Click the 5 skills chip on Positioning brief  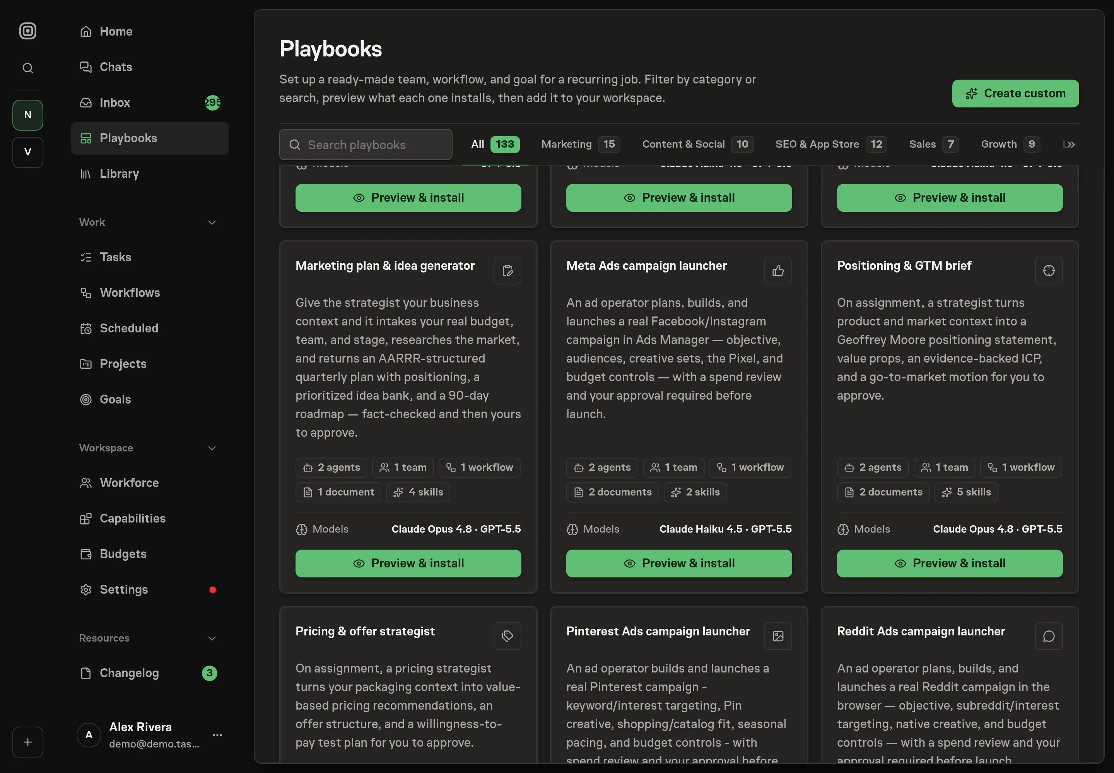tap(966, 492)
